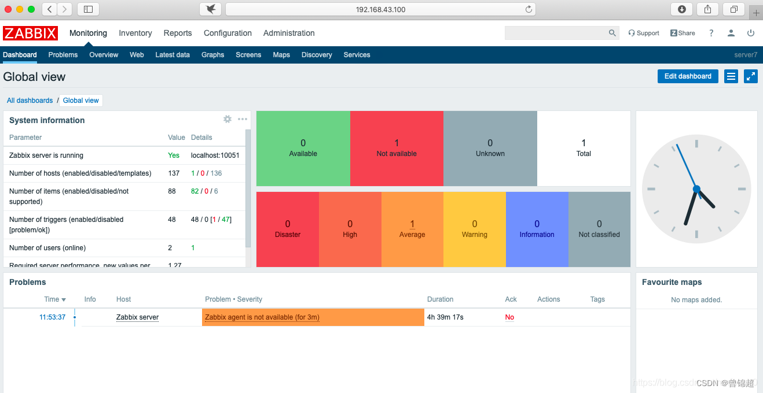763x393 pixels.
Task: Click the Total hosts tile
Action: [x=584, y=149]
